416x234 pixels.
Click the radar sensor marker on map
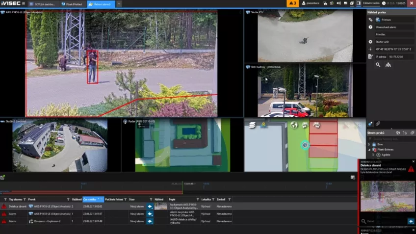305,145
